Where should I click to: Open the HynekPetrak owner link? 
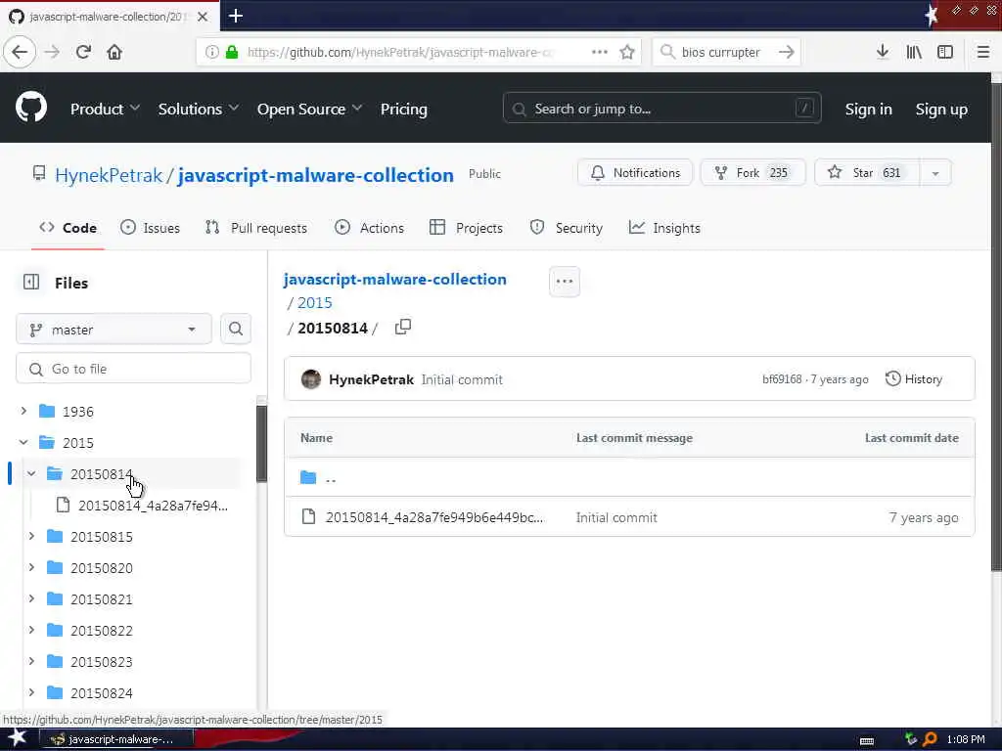click(109, 175)
